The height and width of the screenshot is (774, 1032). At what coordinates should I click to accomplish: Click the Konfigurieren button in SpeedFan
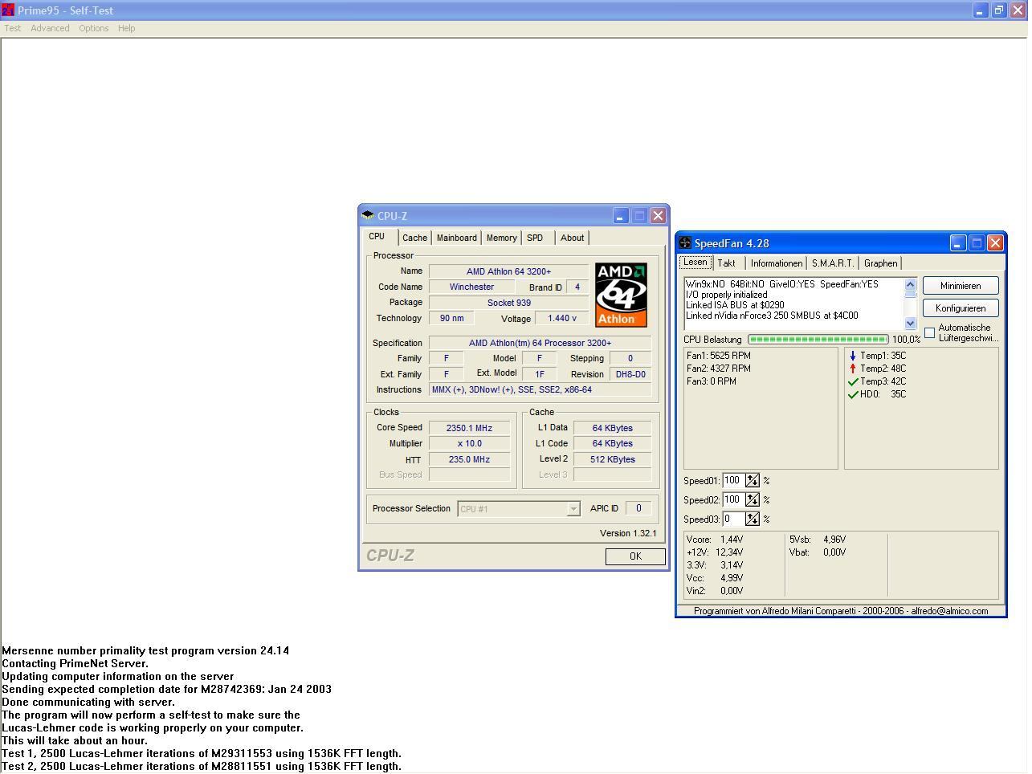click(x=961, y=308)
